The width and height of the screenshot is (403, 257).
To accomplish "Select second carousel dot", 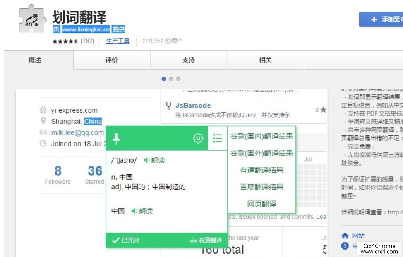I will 171,79.
